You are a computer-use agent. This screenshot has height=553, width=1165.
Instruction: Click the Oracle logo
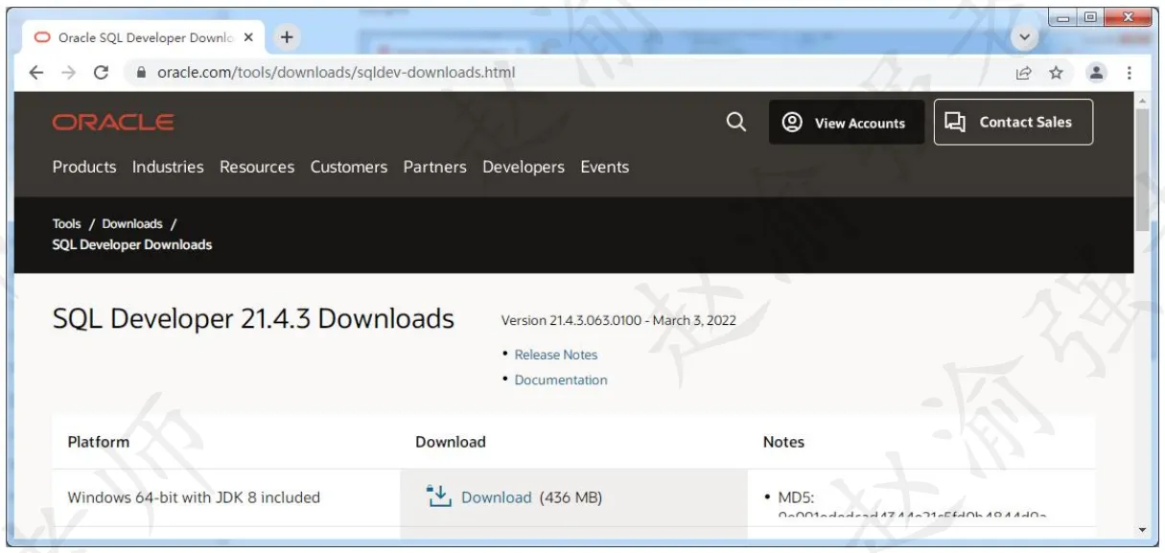113,122
